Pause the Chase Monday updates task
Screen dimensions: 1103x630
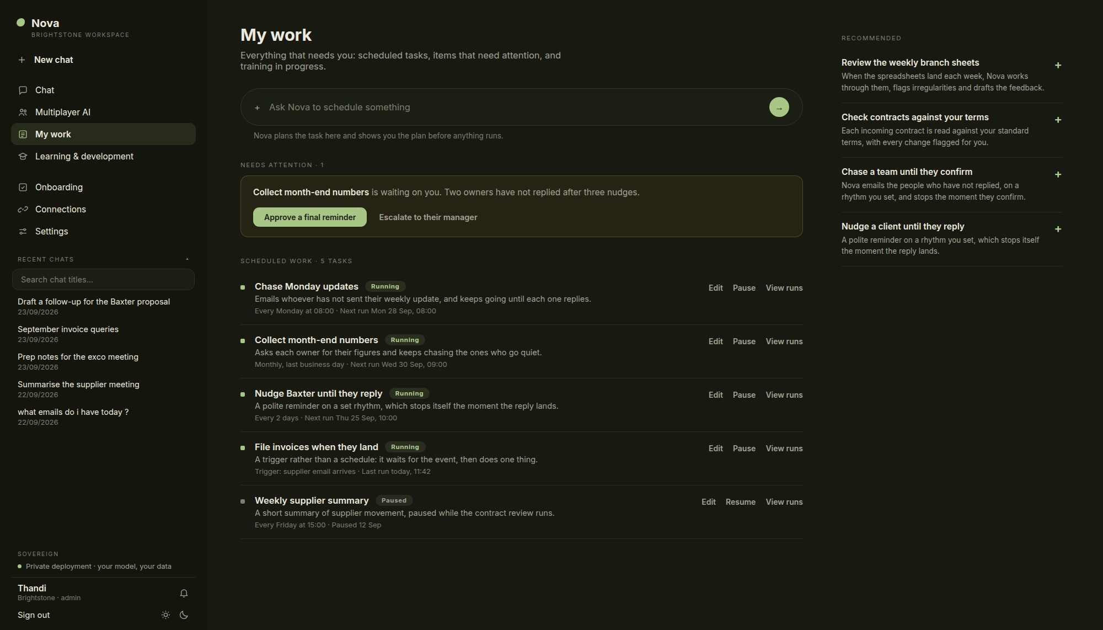pyautogui.click(x=744, y=288)
